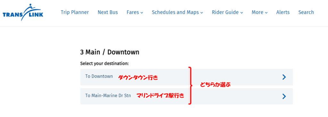The height and width of the screenshot is (117, 328).
Task: Expand the chevron beside Fares
Action: pyautogui.click(x=142, y=13)
